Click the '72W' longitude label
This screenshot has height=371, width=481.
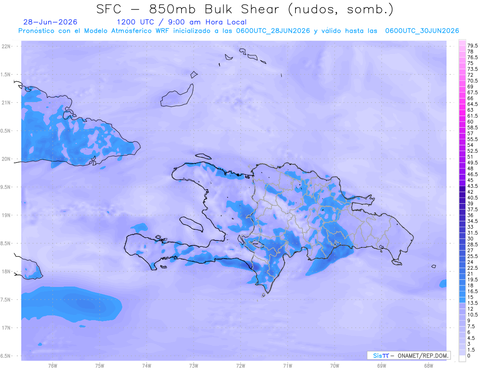(x=240, y=366)
